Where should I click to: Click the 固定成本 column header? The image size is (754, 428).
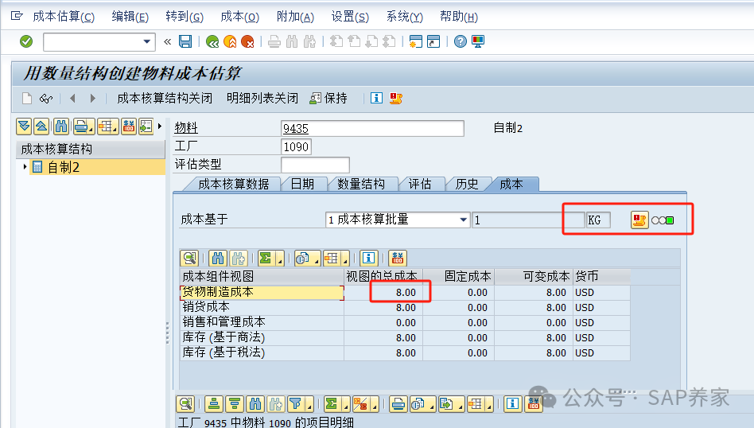pyautogui.click(x=458, y=277)
